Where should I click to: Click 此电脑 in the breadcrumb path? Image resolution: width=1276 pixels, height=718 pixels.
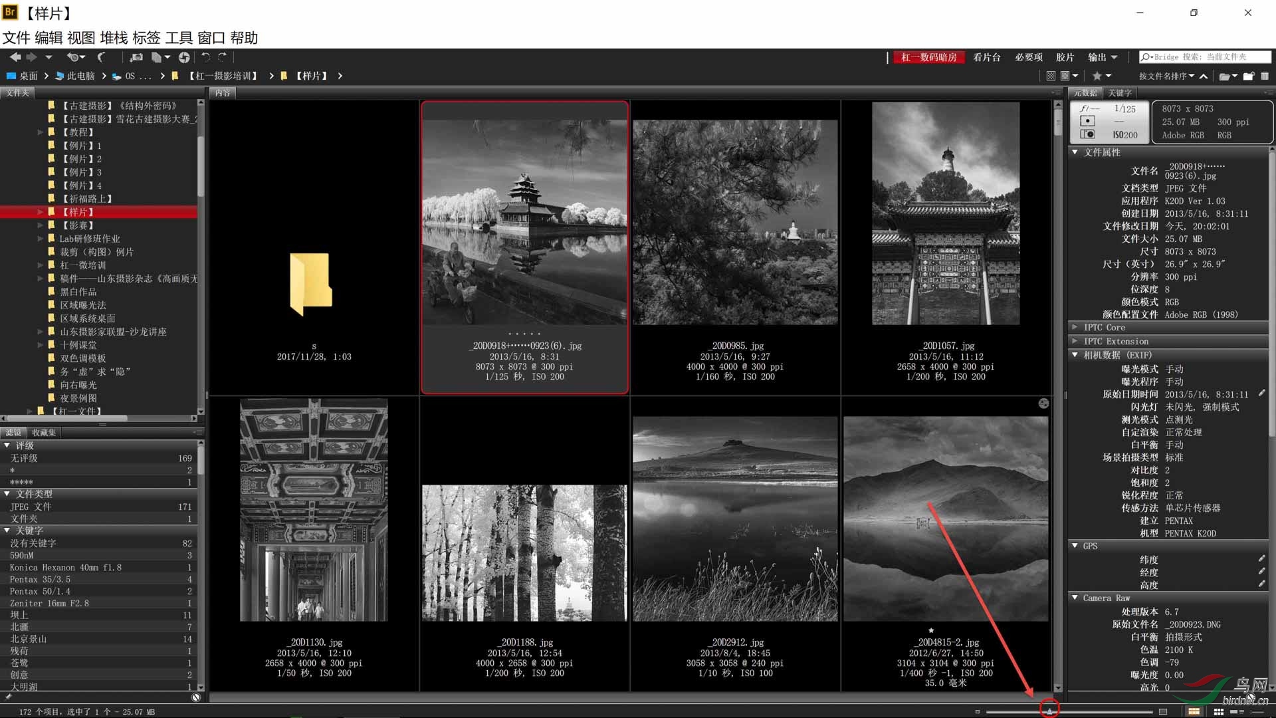click(x=80, y=76)
